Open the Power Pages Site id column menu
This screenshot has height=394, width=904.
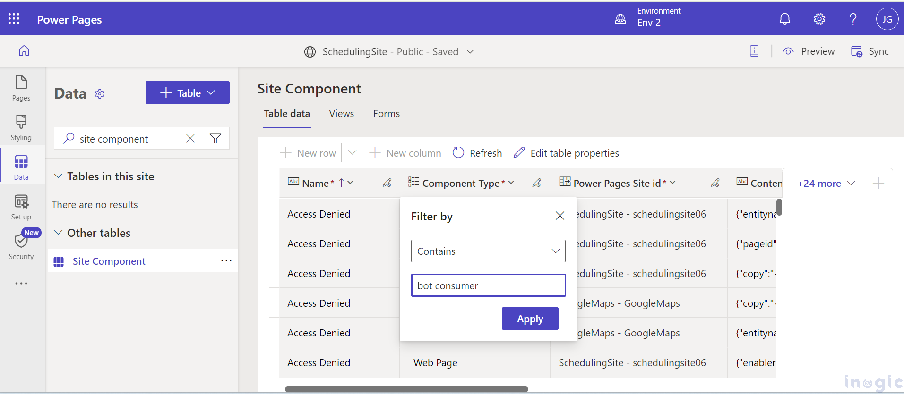(673, 183)
